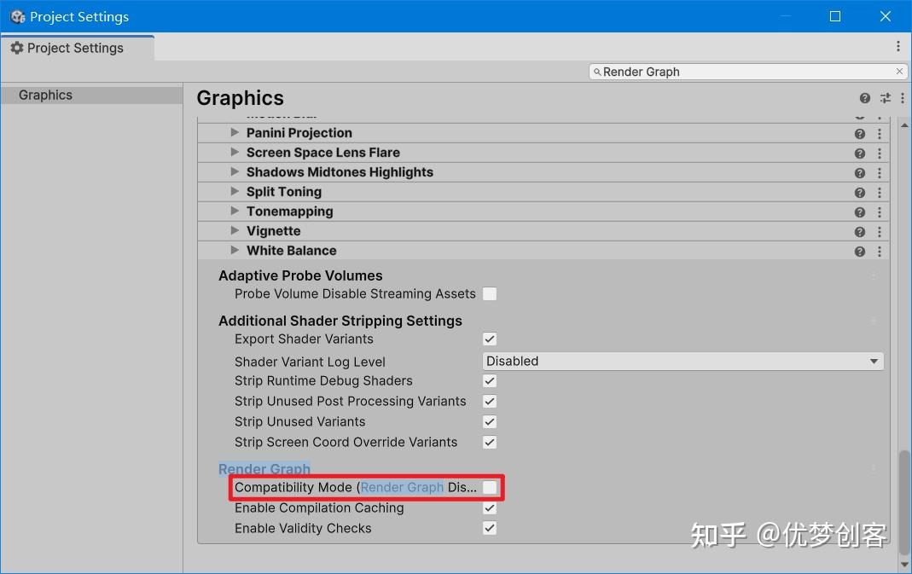Viewport: 912px width, 574px height.
Task: Enable Compatibility Mode for Render Graph
Action: [491, 487]
